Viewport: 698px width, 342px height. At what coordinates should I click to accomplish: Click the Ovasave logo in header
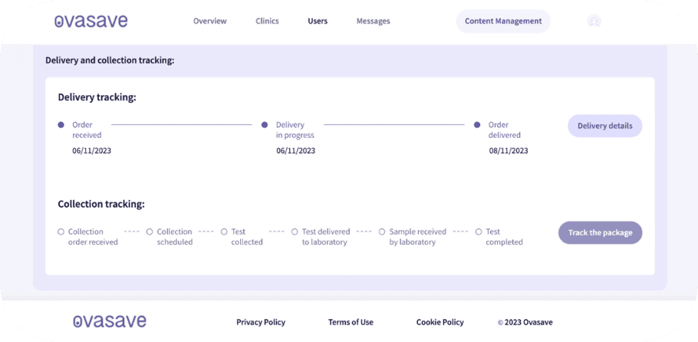91,21
